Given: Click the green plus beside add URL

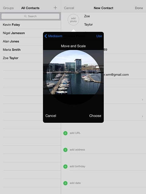Looking at the screenshot, I should coord(65,133).
